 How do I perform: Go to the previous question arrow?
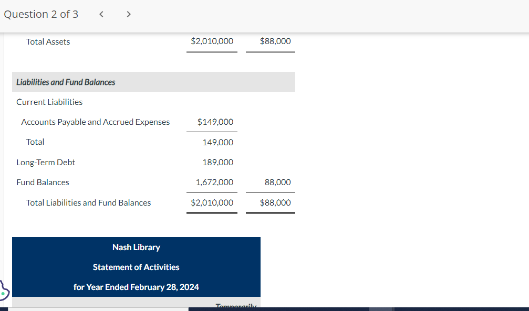(x=101, y=14)
